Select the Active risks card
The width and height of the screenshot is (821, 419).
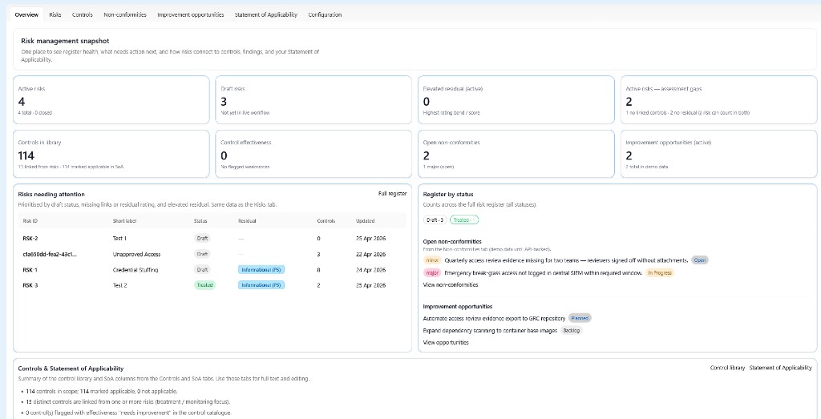pyautogui.click(x=111, y=100)
